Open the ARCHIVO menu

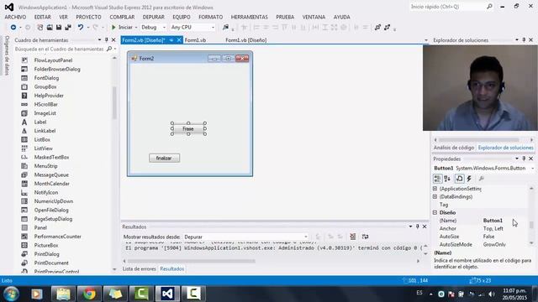pyautogui.click(x=15, y=17)
